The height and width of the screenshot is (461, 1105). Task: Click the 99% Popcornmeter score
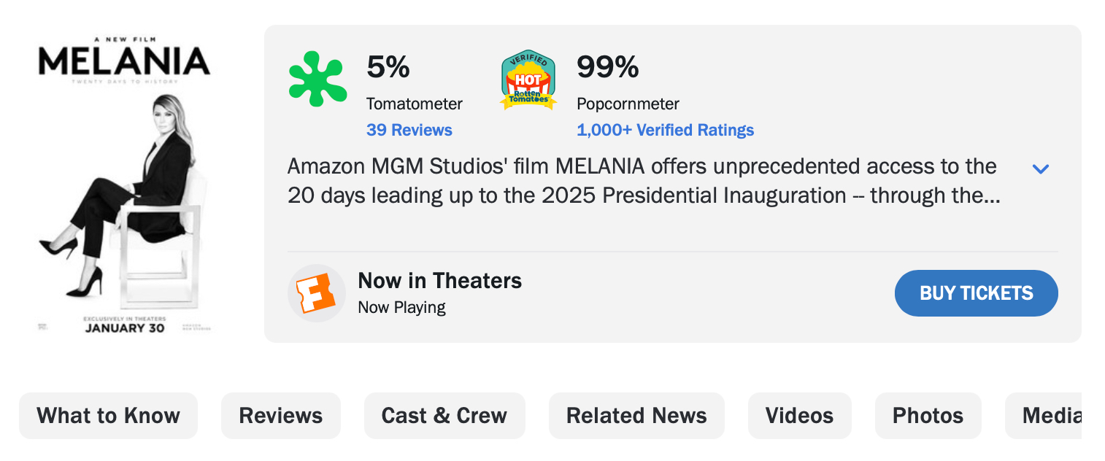607,68
